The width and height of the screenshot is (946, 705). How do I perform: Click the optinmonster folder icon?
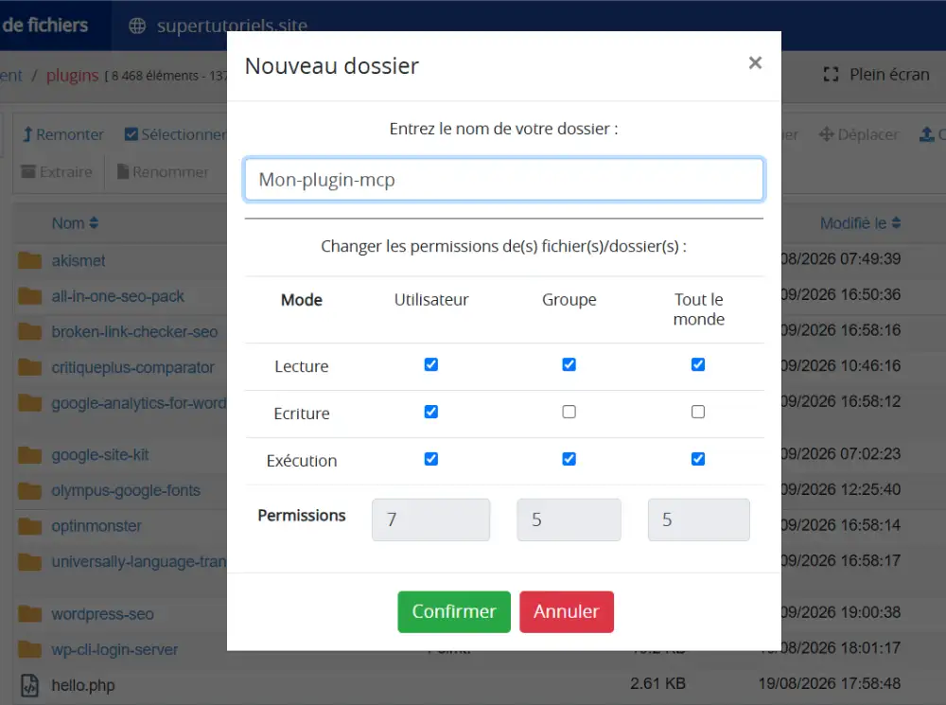click(x=29, y=526)
